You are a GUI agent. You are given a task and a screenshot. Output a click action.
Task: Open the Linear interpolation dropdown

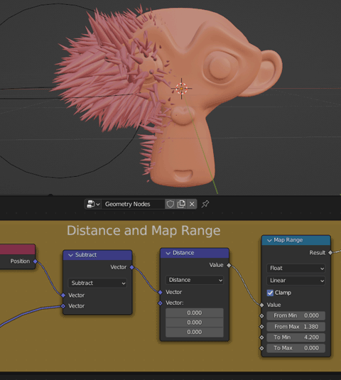296,281
